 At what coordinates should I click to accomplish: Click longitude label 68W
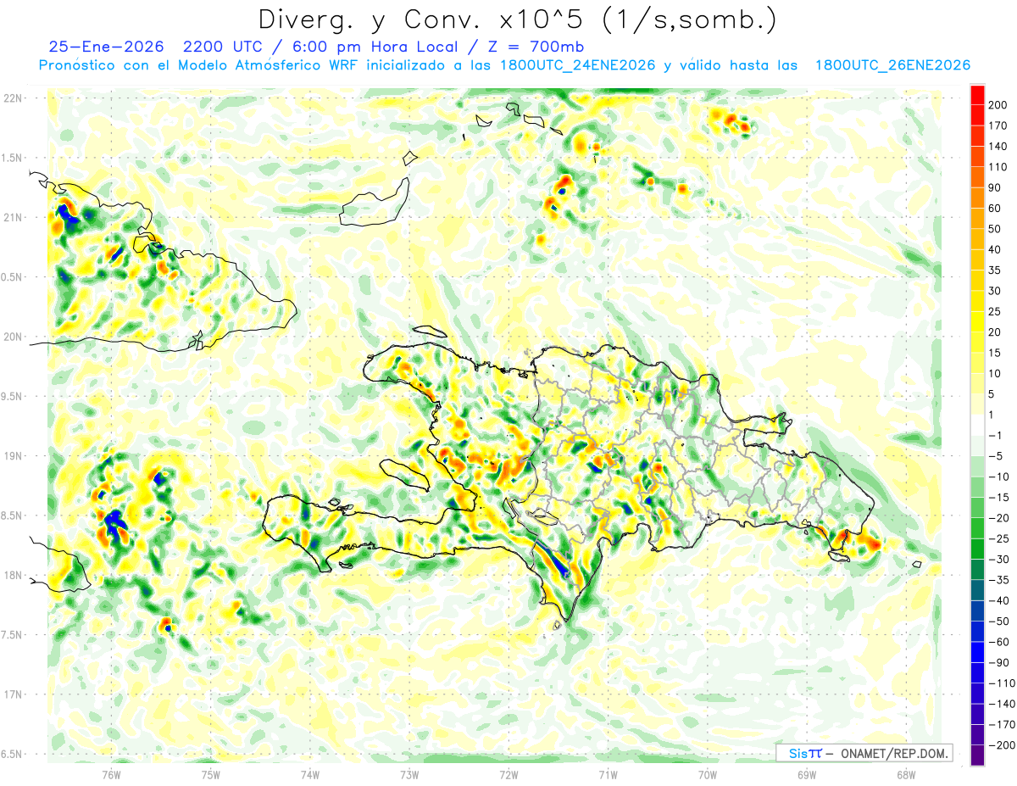tap(905, 774)
